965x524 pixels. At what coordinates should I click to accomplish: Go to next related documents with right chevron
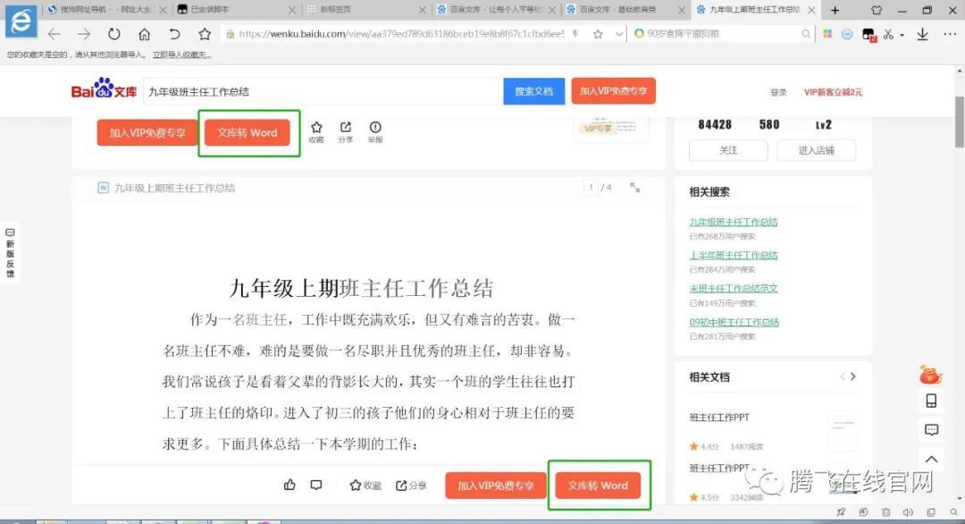click(853, 376)
